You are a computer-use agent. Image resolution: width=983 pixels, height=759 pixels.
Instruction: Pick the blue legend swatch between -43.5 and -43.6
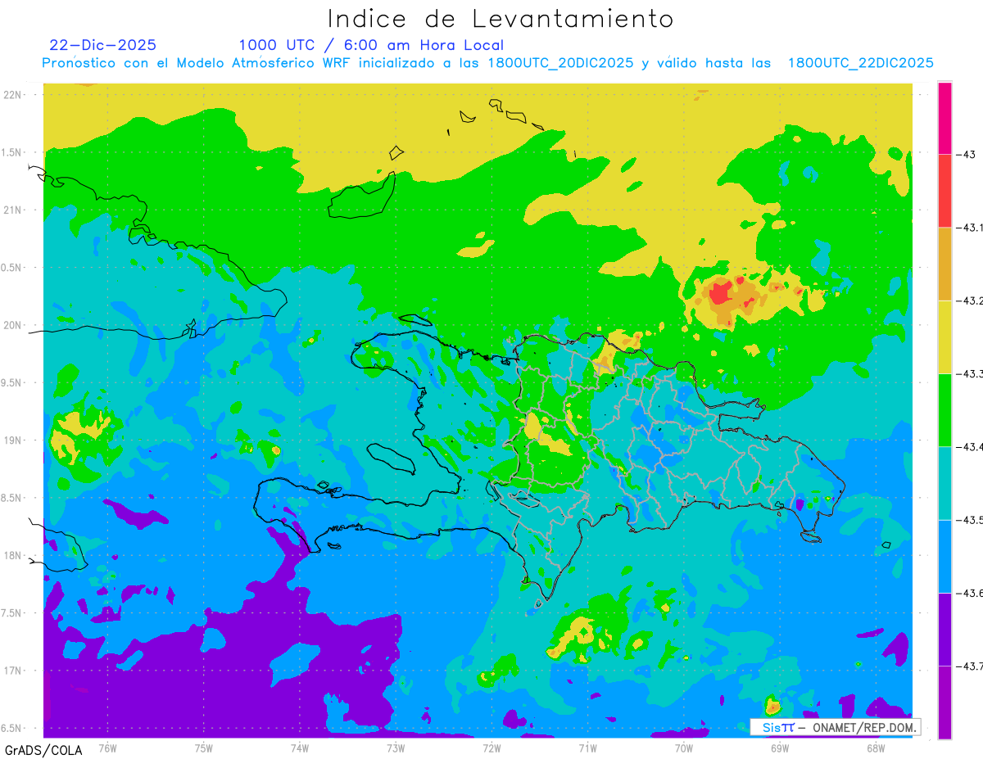[x=944, y=556]
